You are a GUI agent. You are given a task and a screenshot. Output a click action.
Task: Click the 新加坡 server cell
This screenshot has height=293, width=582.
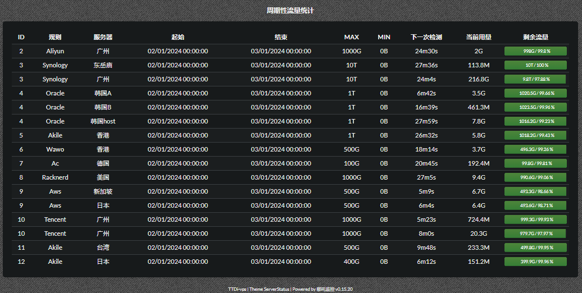[x=103, y=191]
